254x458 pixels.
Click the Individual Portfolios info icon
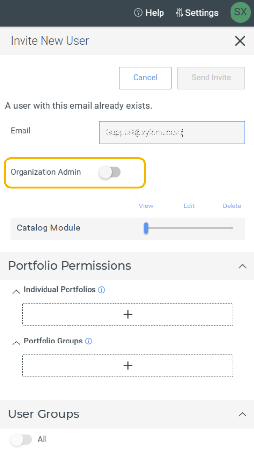point(101,290)
